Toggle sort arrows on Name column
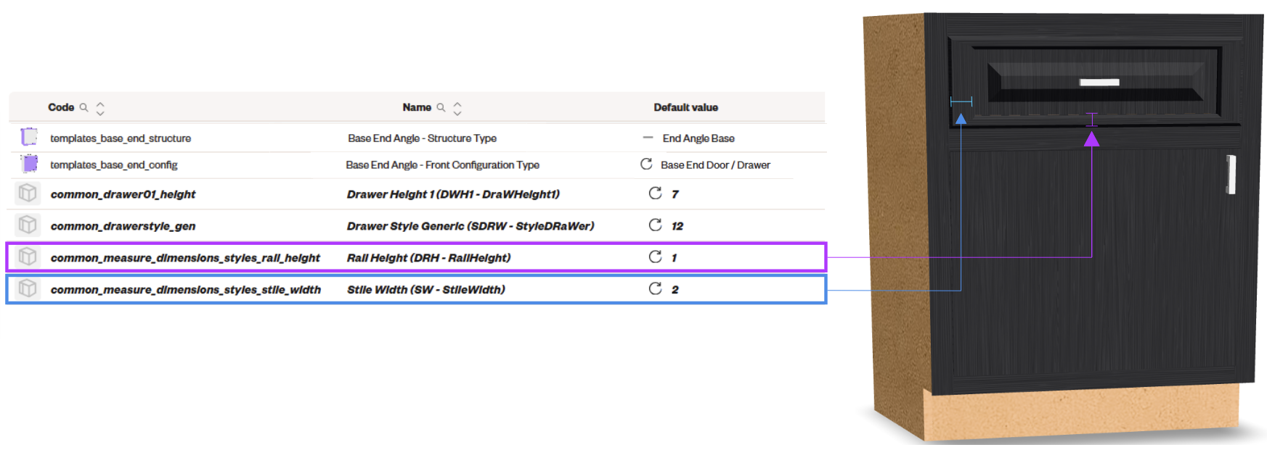The width and height of the screenshot is (1267, 450). [x=457, y=108]
